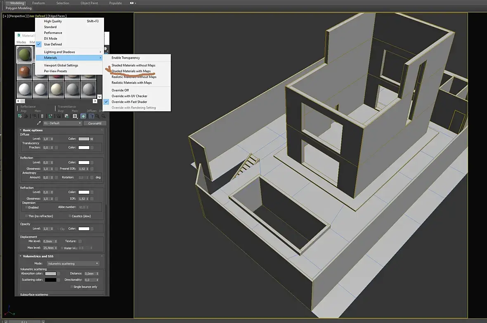487x323 pixels.
Task: Toggle Show Shaded Material in Viewport icon
Action: pos(83,116)
